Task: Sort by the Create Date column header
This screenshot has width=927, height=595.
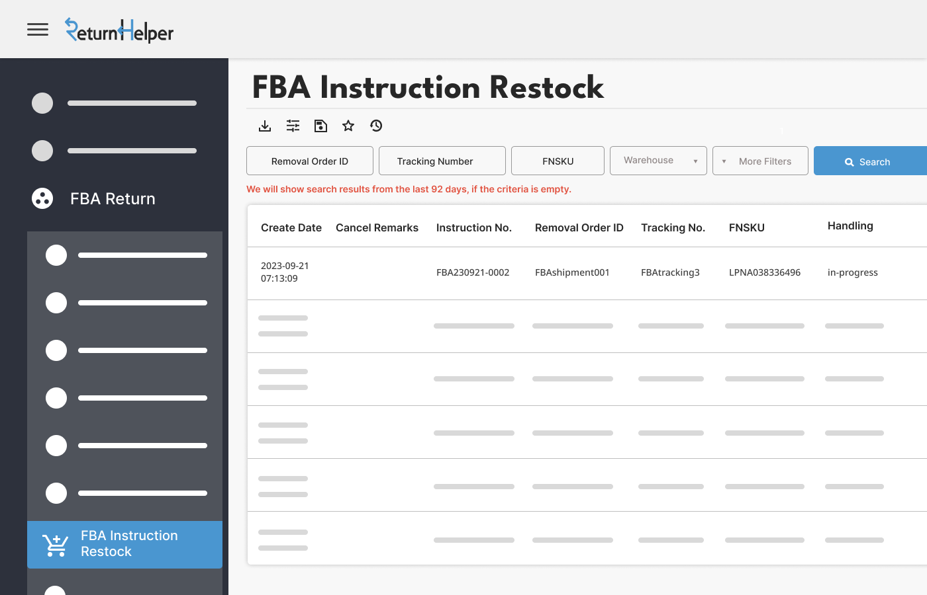Action: [x=291, y=227]
